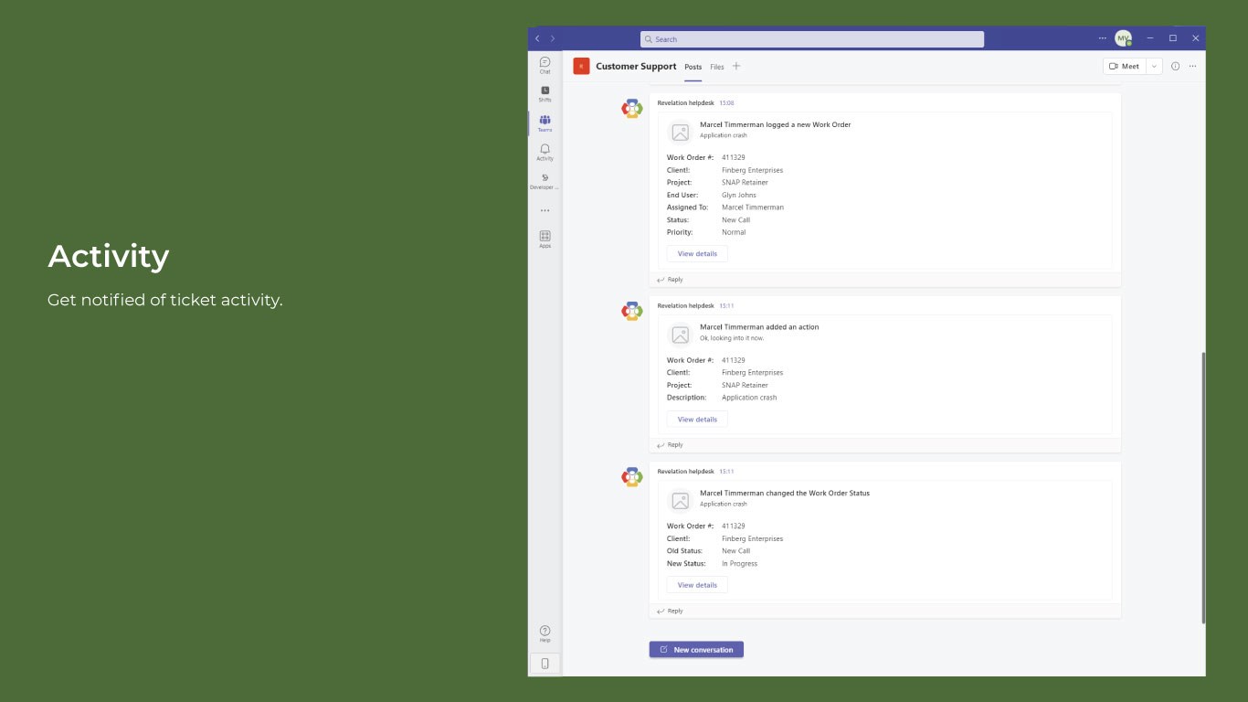Click the mobile app icon below Help

point(545,664)
